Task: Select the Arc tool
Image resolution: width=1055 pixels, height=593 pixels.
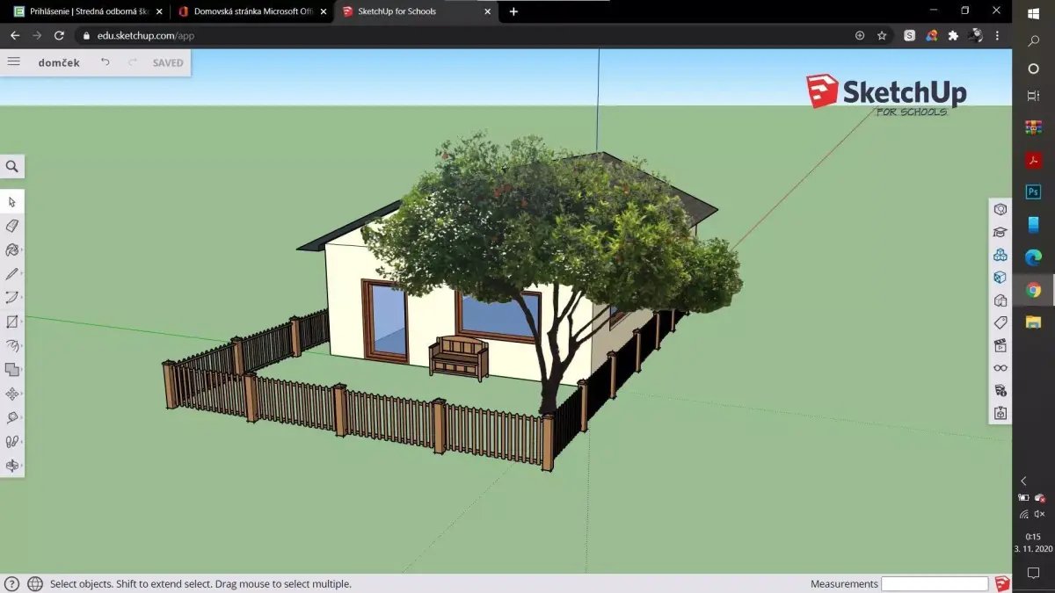Action: tap(12, 298)
